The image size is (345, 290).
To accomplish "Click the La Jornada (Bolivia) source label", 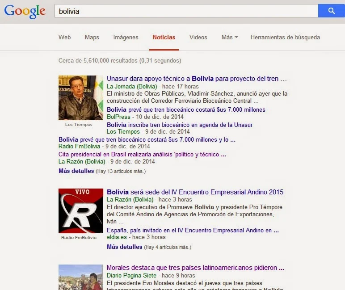I will point(132,86).
